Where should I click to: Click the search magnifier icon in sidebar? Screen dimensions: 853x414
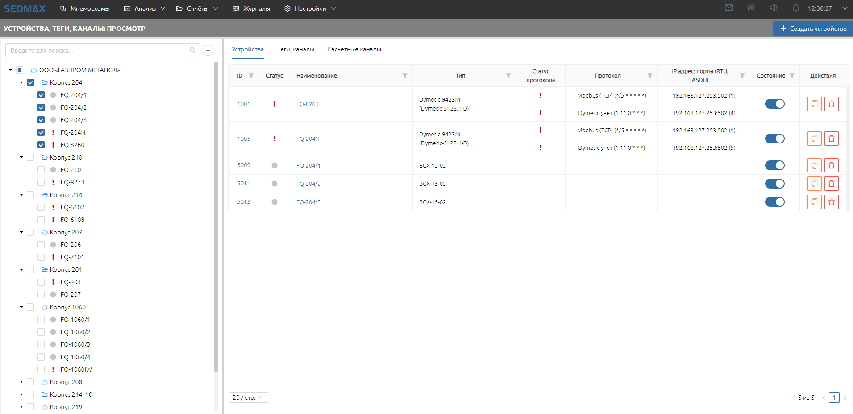192,50
